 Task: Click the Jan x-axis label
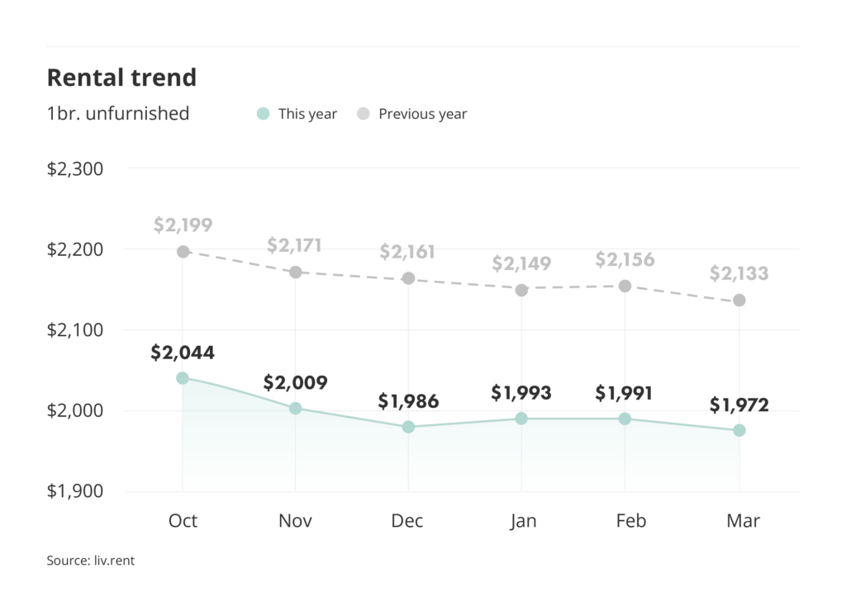pyautogui.click(x=521, y=521)
